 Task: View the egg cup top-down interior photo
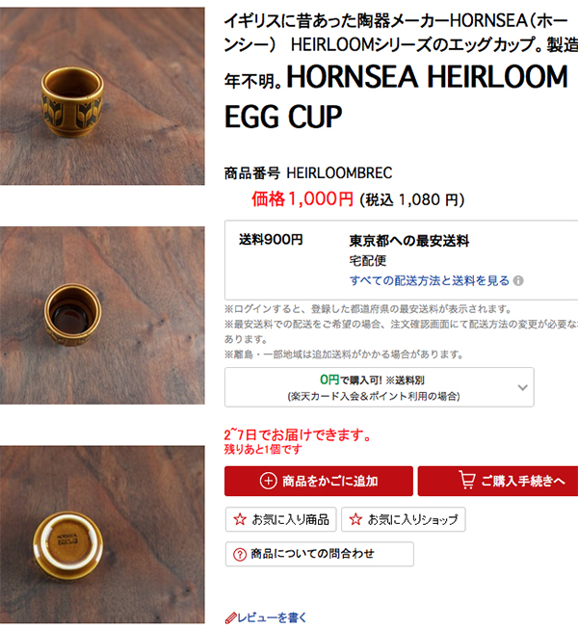(x=102, y=315)
